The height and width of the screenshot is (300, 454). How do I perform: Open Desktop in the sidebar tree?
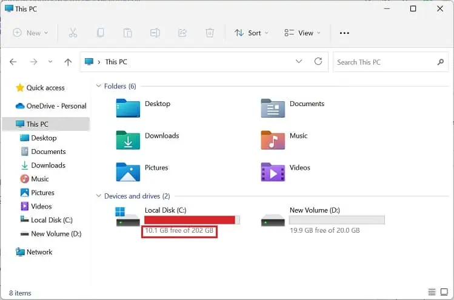click(44, 138)
